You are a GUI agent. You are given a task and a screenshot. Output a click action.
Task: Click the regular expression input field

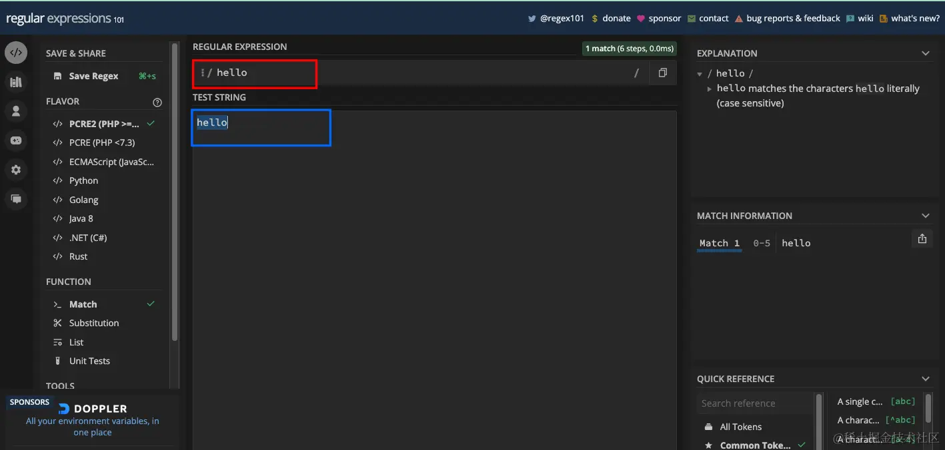click(420, 73)
